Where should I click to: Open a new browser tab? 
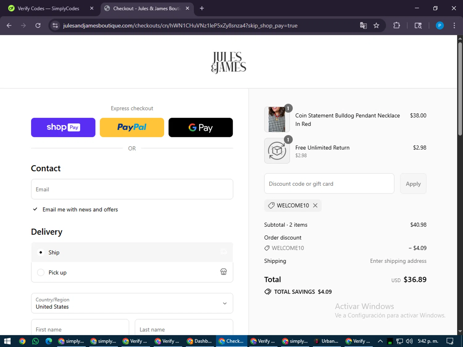point(202,8)
